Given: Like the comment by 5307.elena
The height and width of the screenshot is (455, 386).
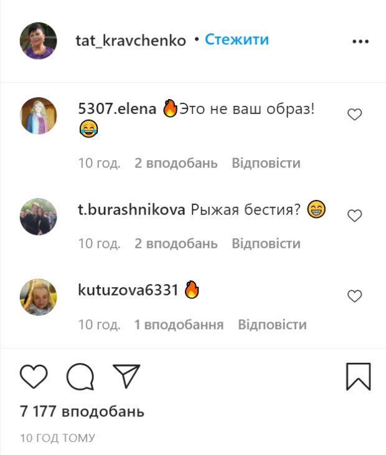Looking at the screenshot, I should click(x=355, y=114).
